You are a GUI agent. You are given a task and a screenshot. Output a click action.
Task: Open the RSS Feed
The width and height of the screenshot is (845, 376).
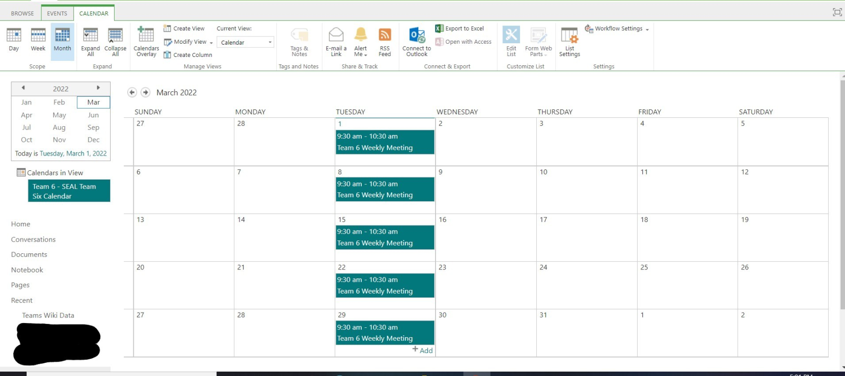pyautogui.click(x=384, y=42)
